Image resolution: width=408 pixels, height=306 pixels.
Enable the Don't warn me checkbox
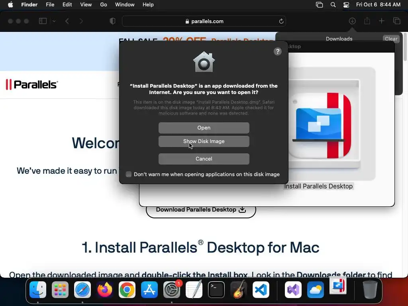(129, 175)
